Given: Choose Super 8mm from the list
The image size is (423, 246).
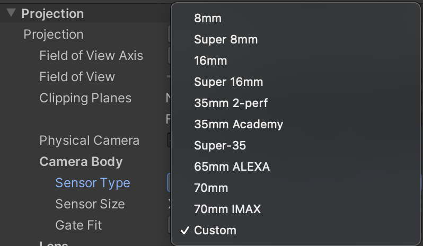Looking at the screenshot, I should (226, 40).
